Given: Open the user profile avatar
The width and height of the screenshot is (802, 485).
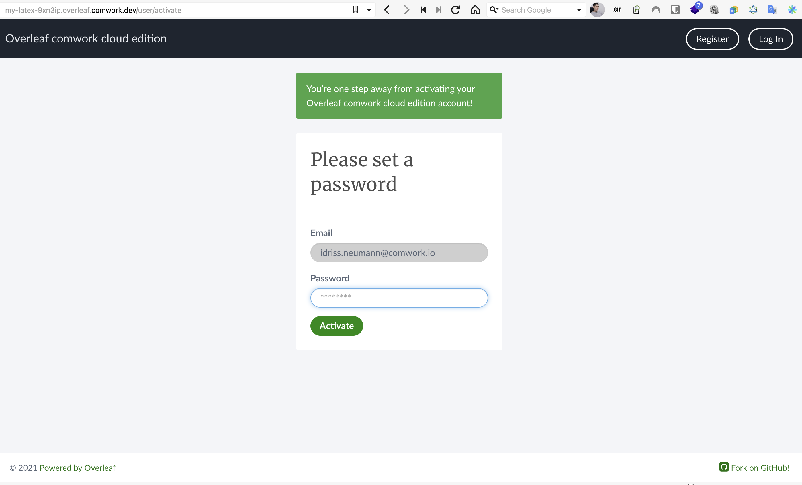Looking at the screenshot, I should pyautogui.click(x=597, y=10).
